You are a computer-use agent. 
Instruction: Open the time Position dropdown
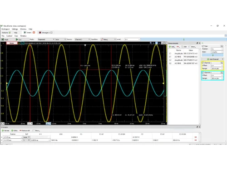coord(217,49)
